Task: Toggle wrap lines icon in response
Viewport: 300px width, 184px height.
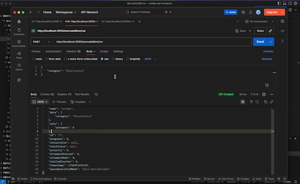Action: coord(243,102)
